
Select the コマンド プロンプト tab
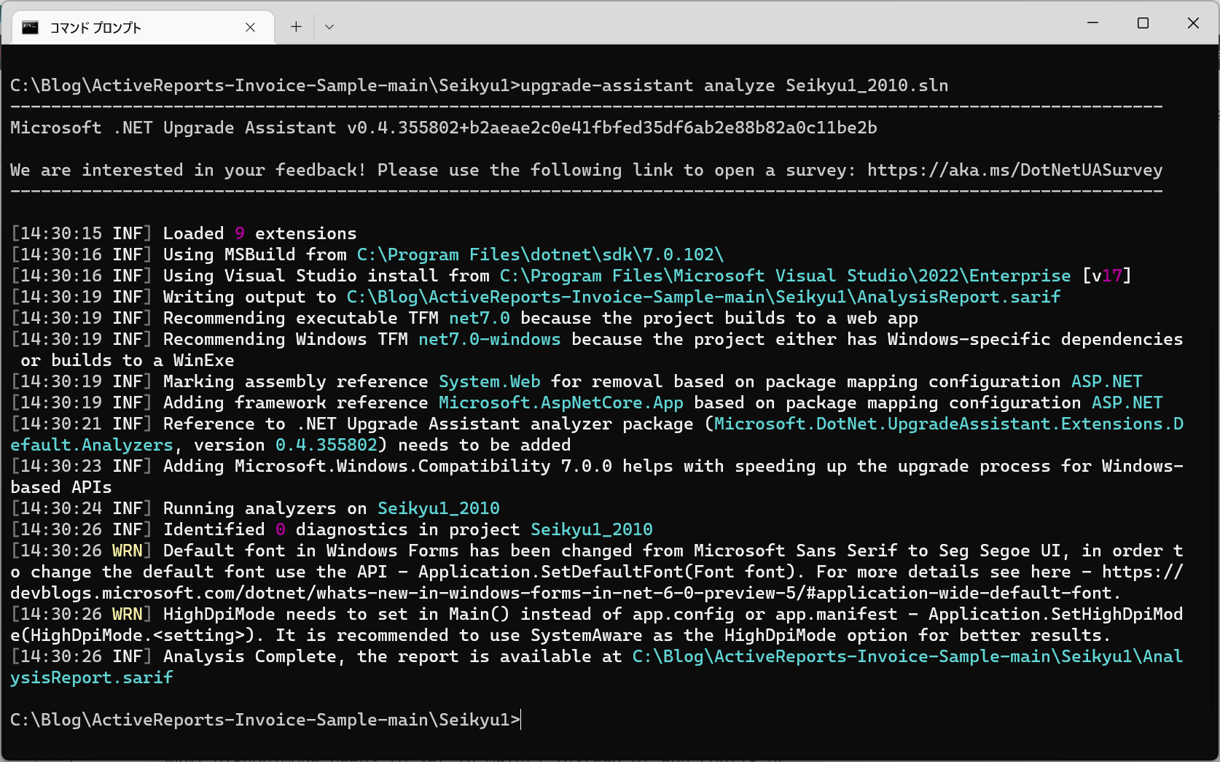(143, 28)
